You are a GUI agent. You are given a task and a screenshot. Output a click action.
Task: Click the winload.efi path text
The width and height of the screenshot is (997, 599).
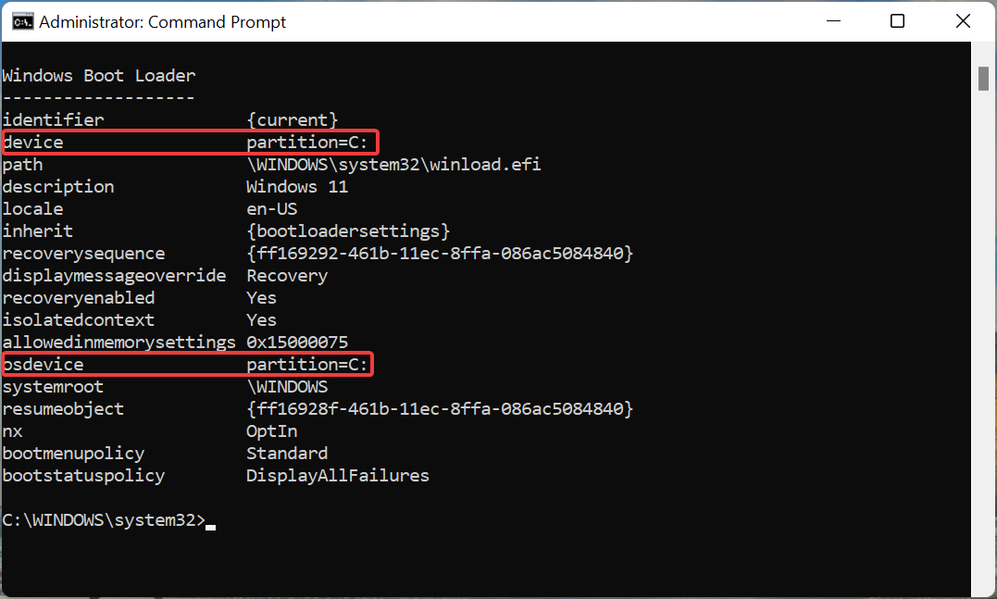393,164
